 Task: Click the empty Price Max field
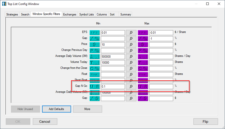click(x=161, y=45)
